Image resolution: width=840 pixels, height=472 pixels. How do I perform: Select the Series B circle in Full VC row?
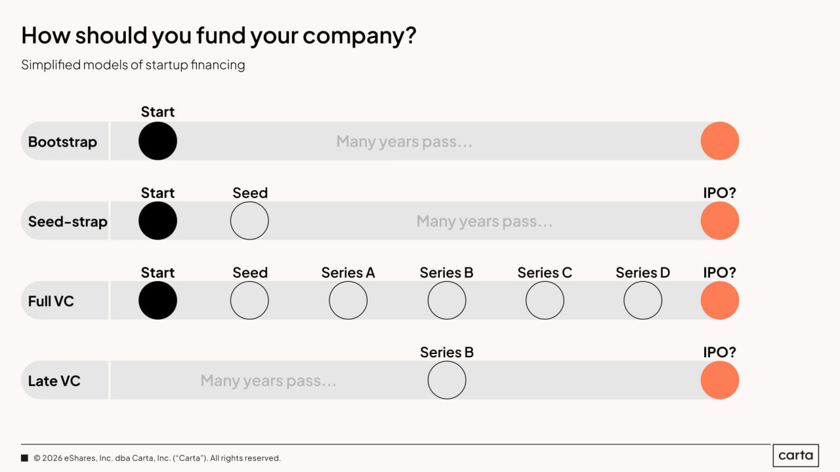pos(446,300)
